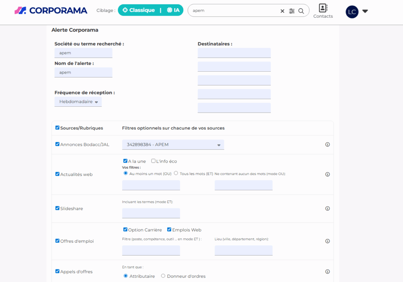Open search filters sliders icon
403x282 pixels.
pyautogui.click(x=292, y=11)
